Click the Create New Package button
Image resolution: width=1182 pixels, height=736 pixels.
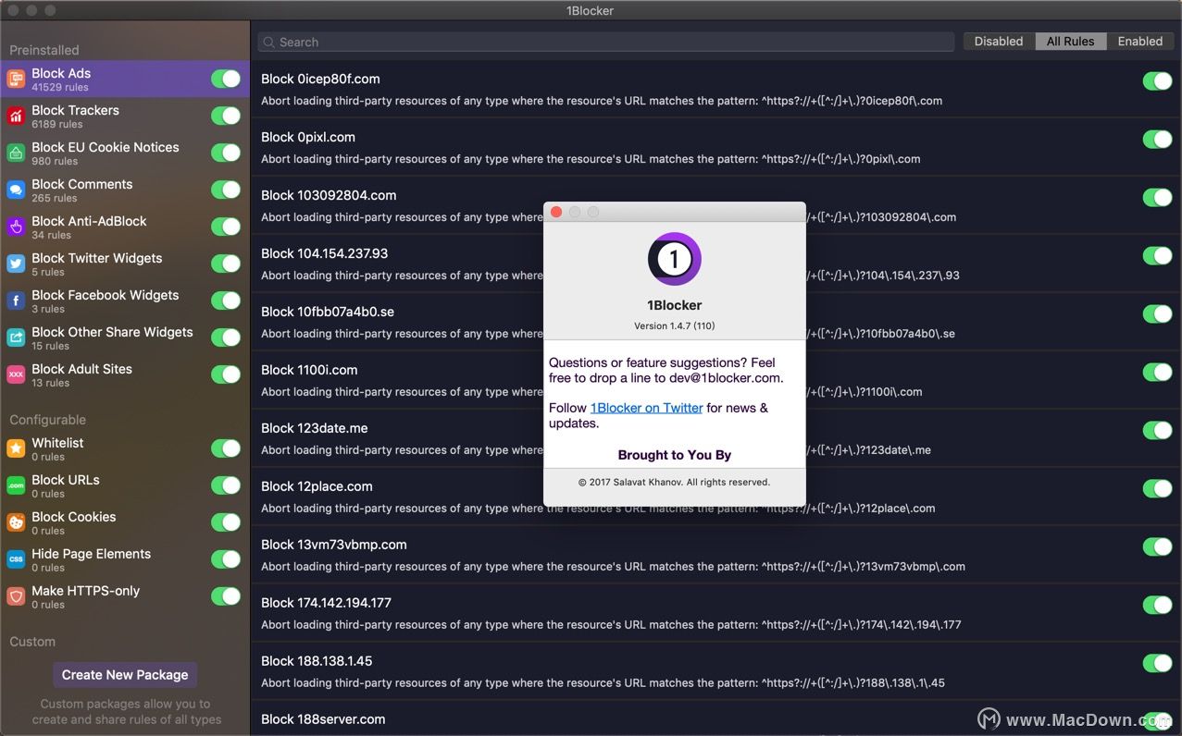125,675
